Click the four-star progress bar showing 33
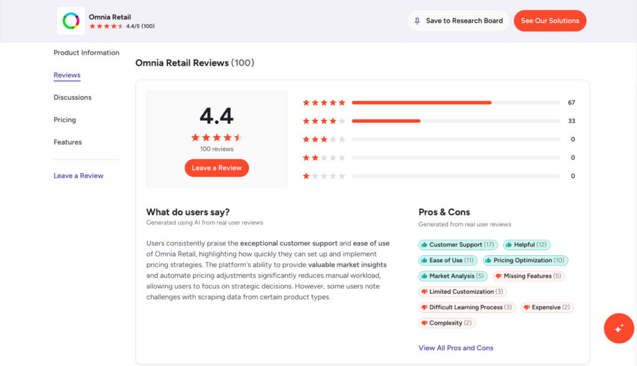 (456, 121)
